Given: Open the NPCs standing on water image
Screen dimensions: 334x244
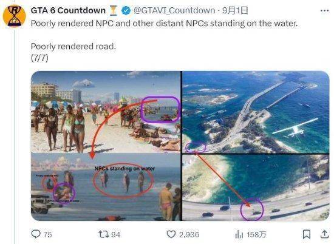Looking at the screenshot, I should click(106, 187).
